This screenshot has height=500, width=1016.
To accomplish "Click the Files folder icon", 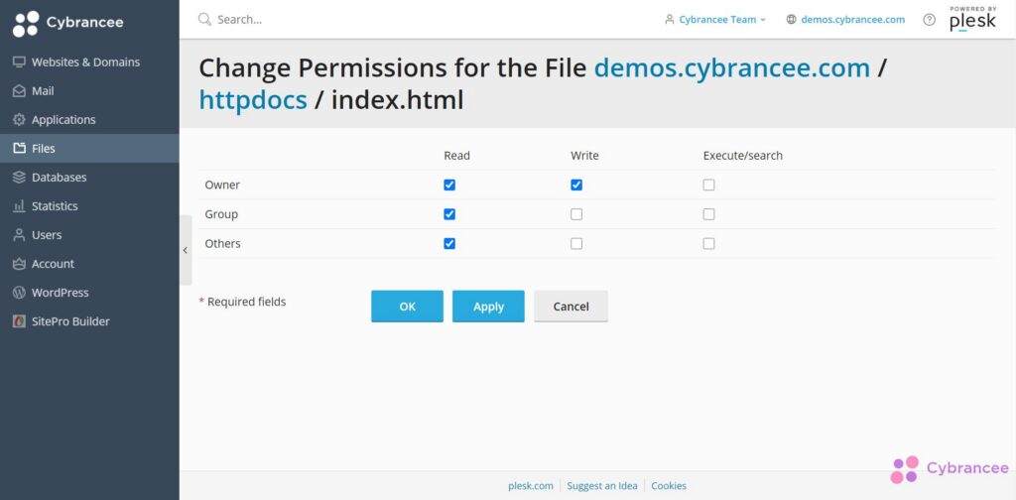I will tap(20, 149).
